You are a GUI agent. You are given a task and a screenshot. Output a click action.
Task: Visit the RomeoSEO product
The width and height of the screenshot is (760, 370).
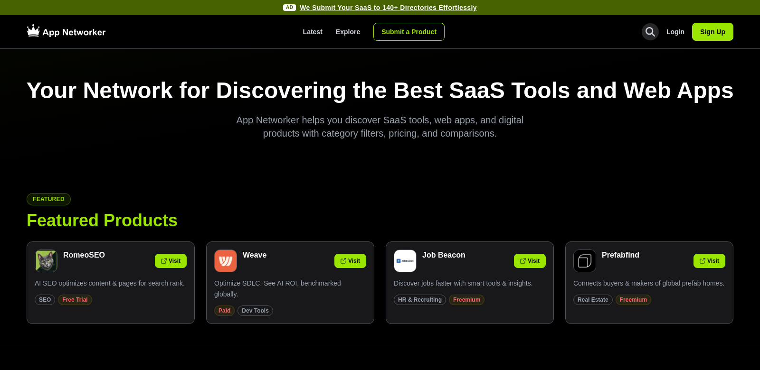(x=171, y=261)
